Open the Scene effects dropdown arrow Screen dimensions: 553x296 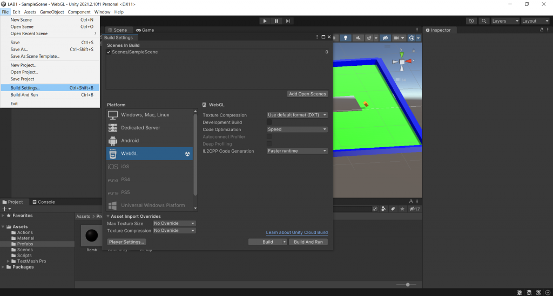[x=376, y=38]
